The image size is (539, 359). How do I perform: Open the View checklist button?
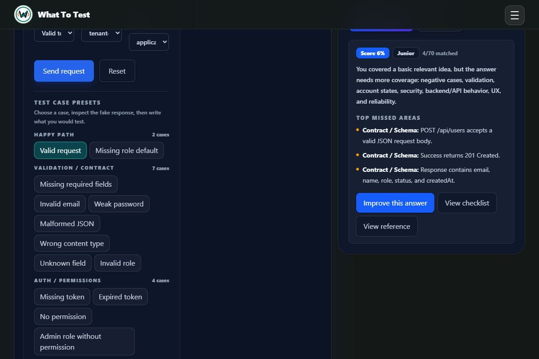click(467, 203)
